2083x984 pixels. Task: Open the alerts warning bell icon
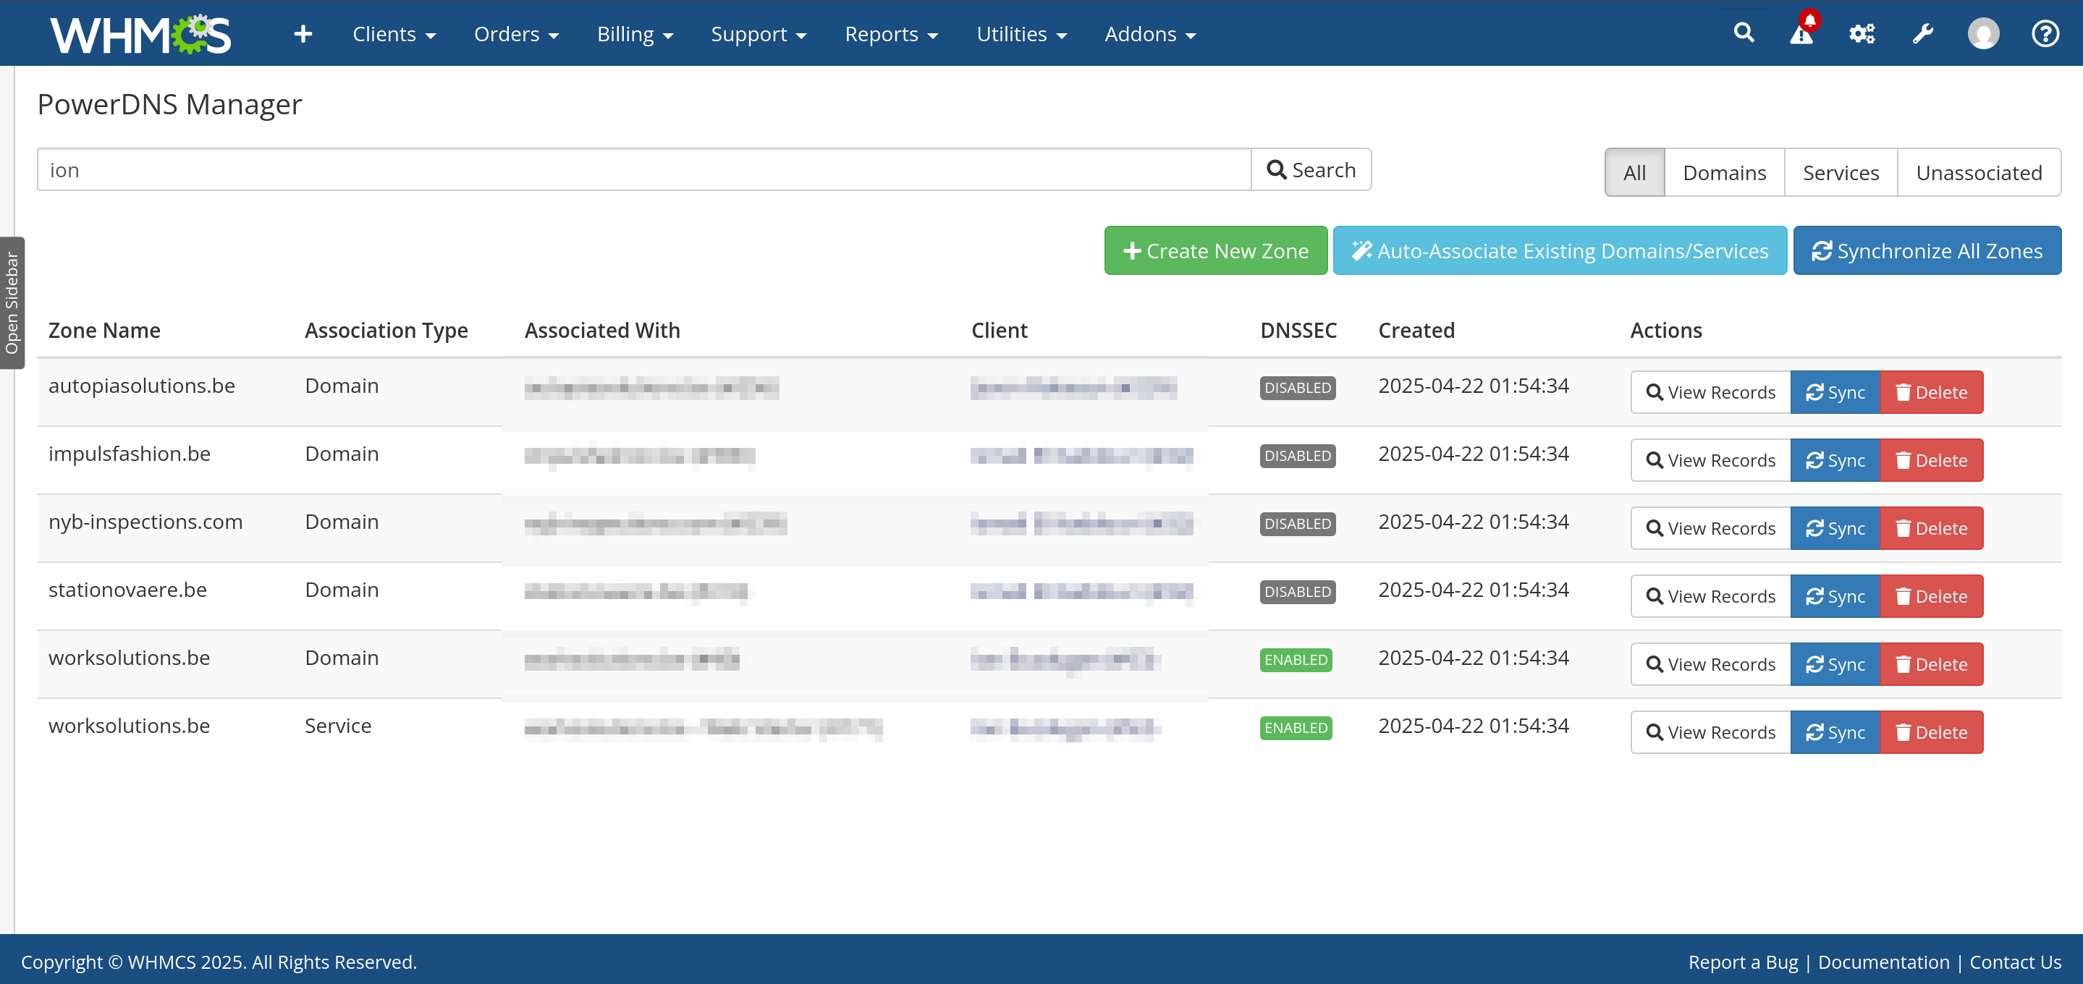(x=1802, y=33)
